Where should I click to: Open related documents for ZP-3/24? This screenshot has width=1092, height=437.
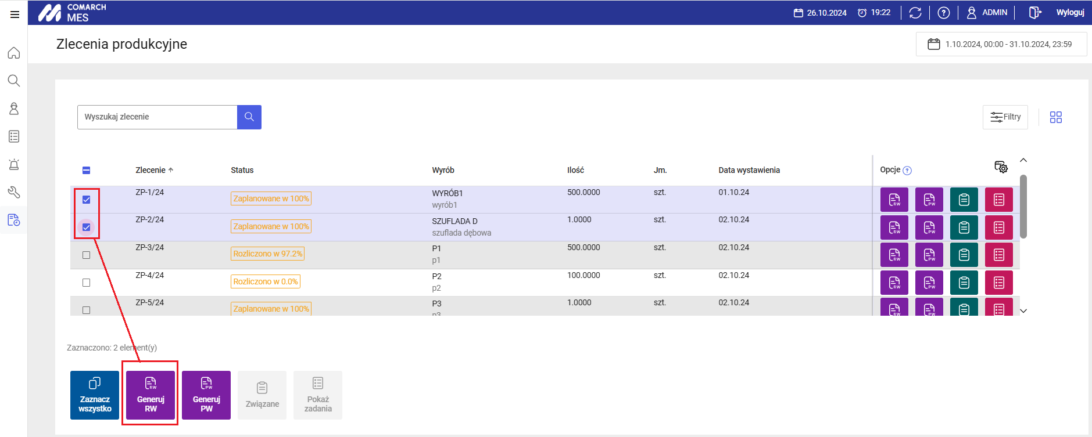[x=964, y=255]
